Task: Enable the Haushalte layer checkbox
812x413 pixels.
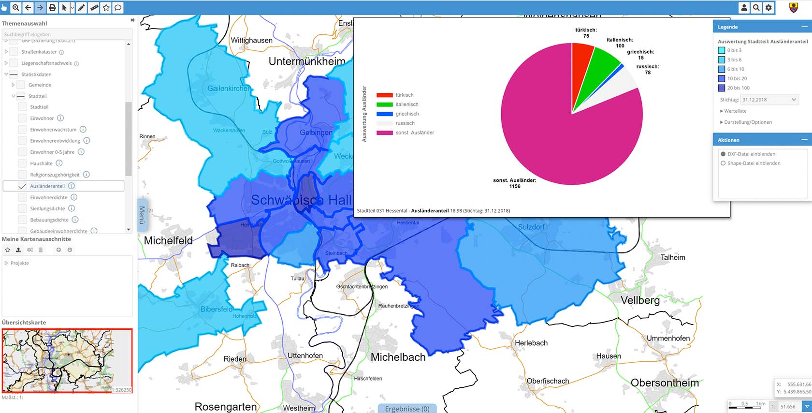Action: point(22,163)
